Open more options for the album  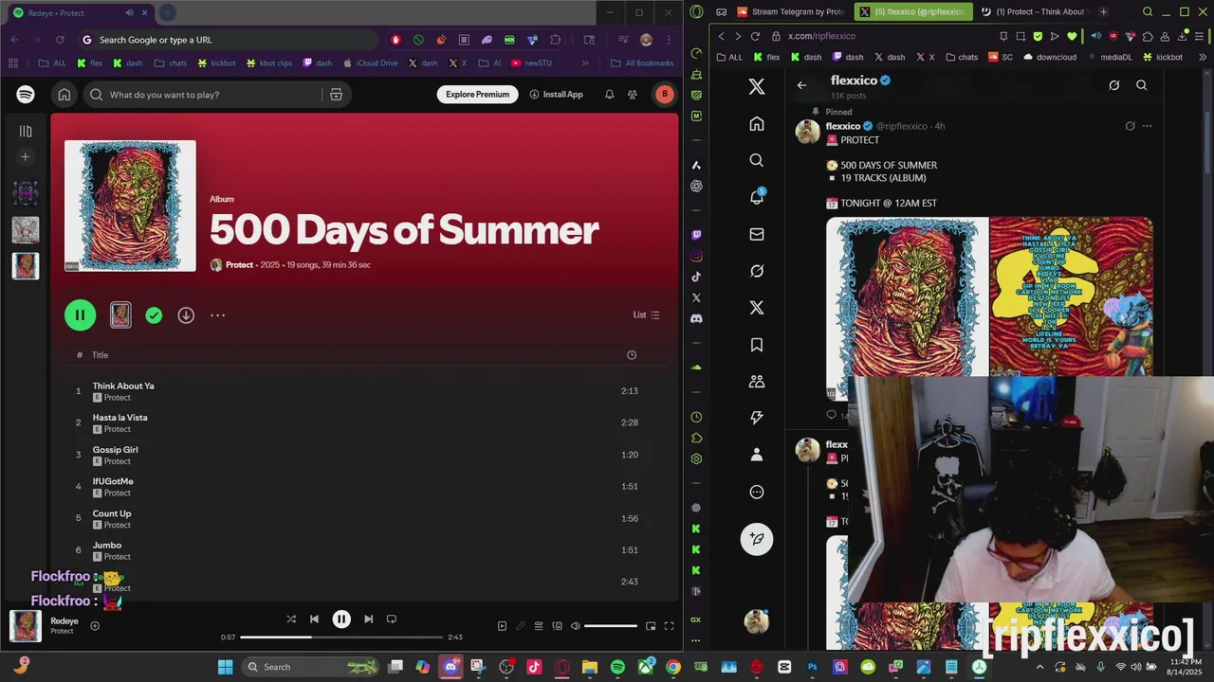[x=217, y=315]
